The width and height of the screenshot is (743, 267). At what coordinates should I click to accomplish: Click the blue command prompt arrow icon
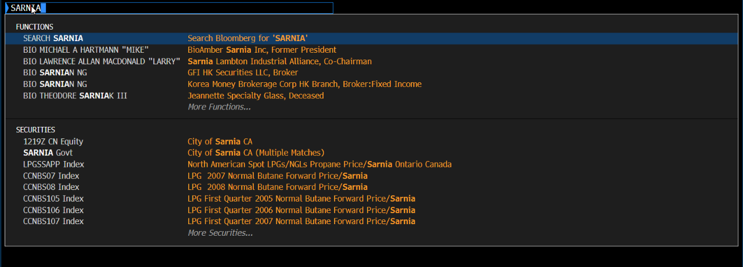pyautogui.click(x=7, y=8)
